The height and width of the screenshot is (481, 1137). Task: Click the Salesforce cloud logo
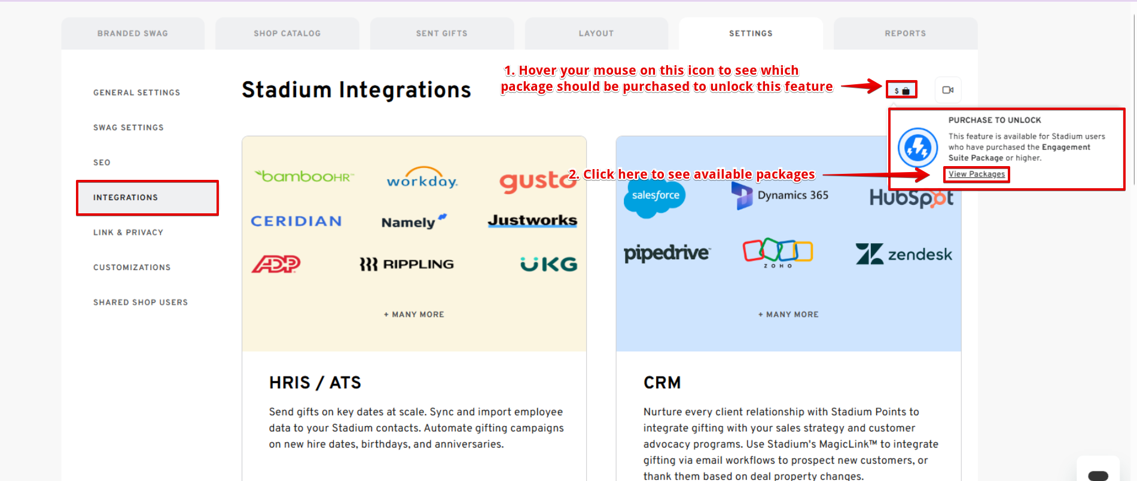655,197
